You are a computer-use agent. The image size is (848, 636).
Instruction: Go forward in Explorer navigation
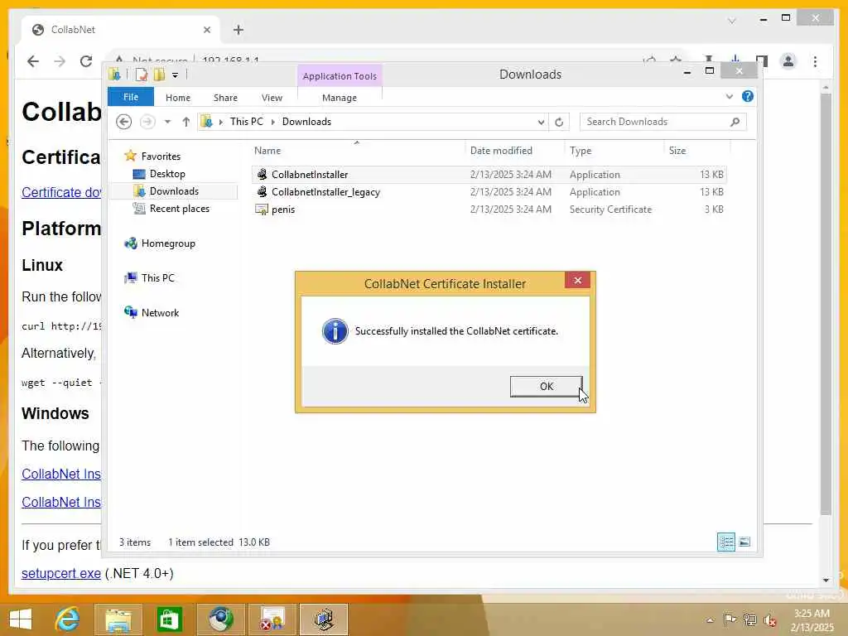click(147, 122)
